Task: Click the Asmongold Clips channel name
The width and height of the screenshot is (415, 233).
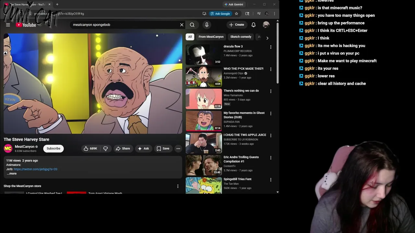Action: [233, 73]
